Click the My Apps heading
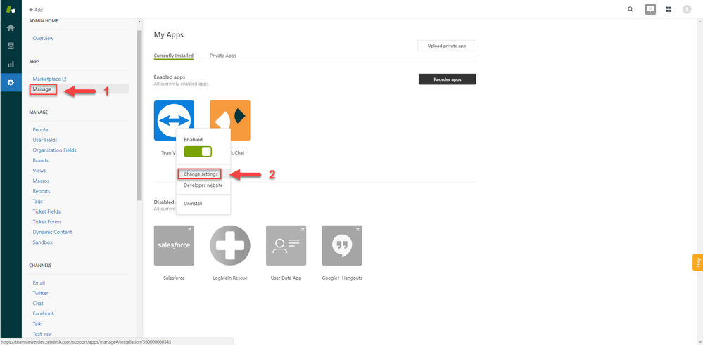 [x=169, y=34]
